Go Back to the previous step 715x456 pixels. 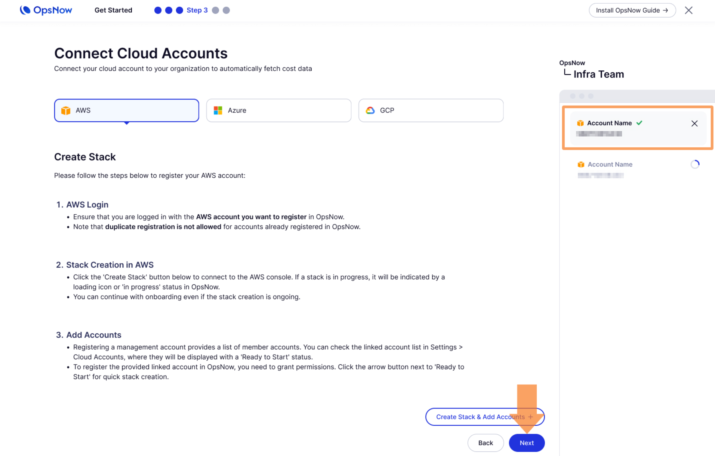click(485, 442)
